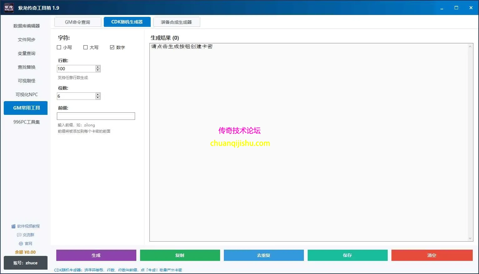479x274 pixels.
Task: Click the teal 保存 button
Action: tap(348, 255)
